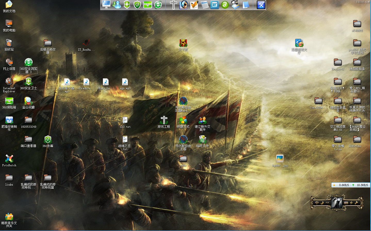
Task: Launch the messenger buddies icon in the dock
Action: [x=117, y=5]
